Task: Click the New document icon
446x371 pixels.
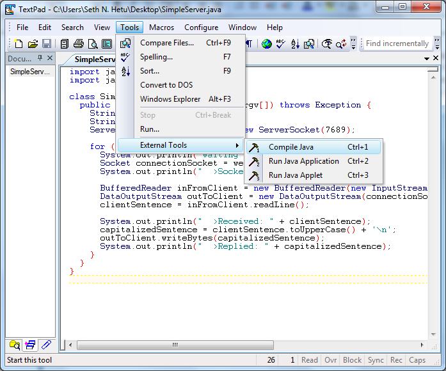Action: point(19,43)
